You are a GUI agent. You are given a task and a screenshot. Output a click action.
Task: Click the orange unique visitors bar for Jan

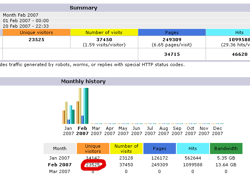coord(64,117)
